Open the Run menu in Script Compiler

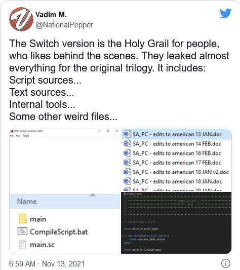coord(18,136)
